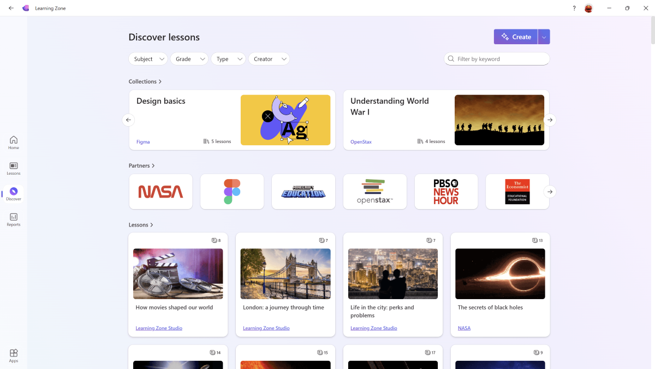The image size is (655, 369).
Task: Open the Grade filter dropdown
Action: (x=189, y=59)
